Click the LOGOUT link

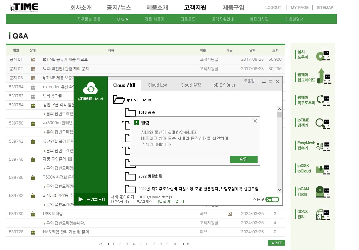point(273,7)
